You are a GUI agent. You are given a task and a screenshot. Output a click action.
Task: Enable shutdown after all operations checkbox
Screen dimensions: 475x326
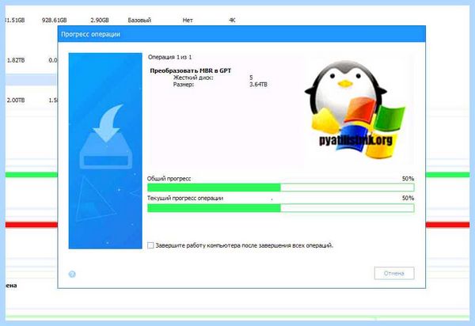[x=150, y=245]
